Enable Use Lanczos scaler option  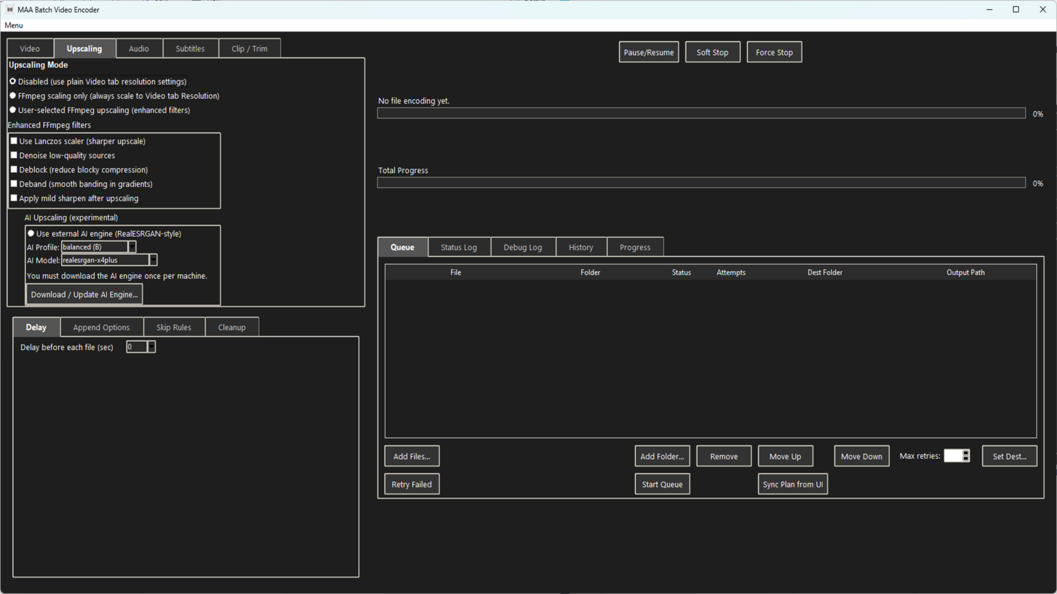click(14, 141)
